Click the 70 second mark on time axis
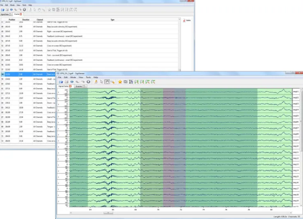The width and height of the screenshot is (303, 219). 158,210
